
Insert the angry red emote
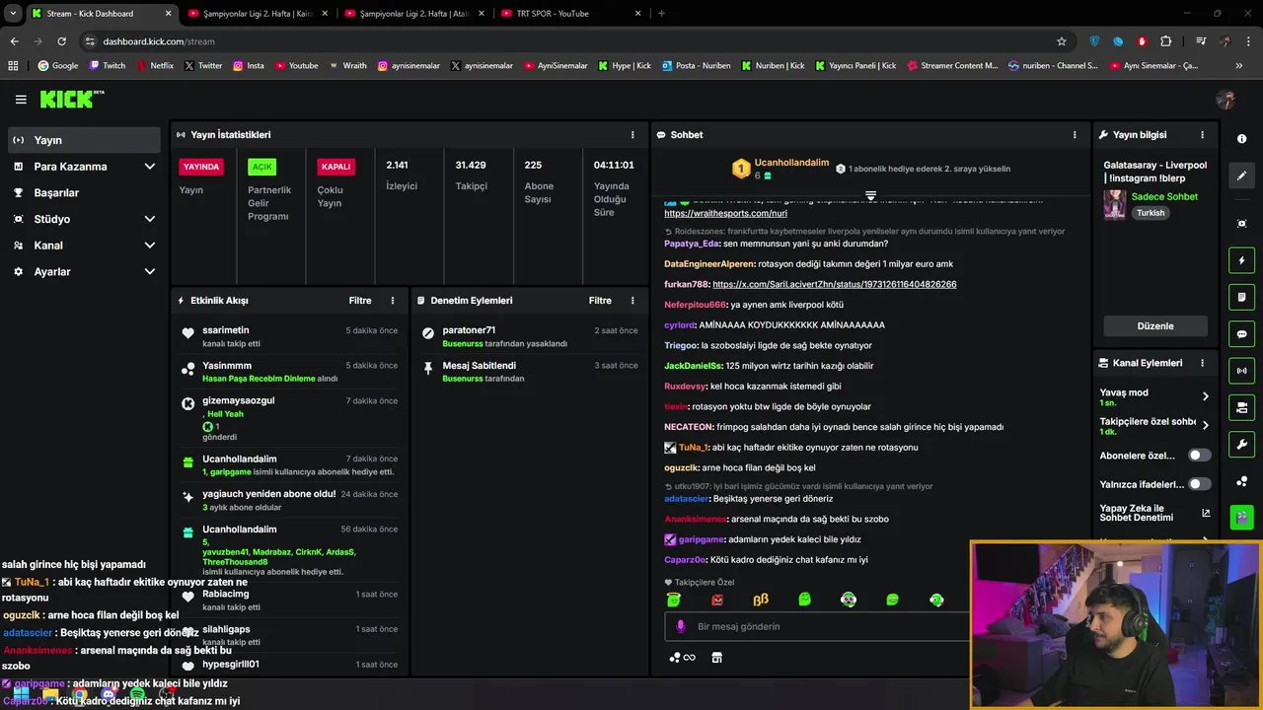coord(717,600)
